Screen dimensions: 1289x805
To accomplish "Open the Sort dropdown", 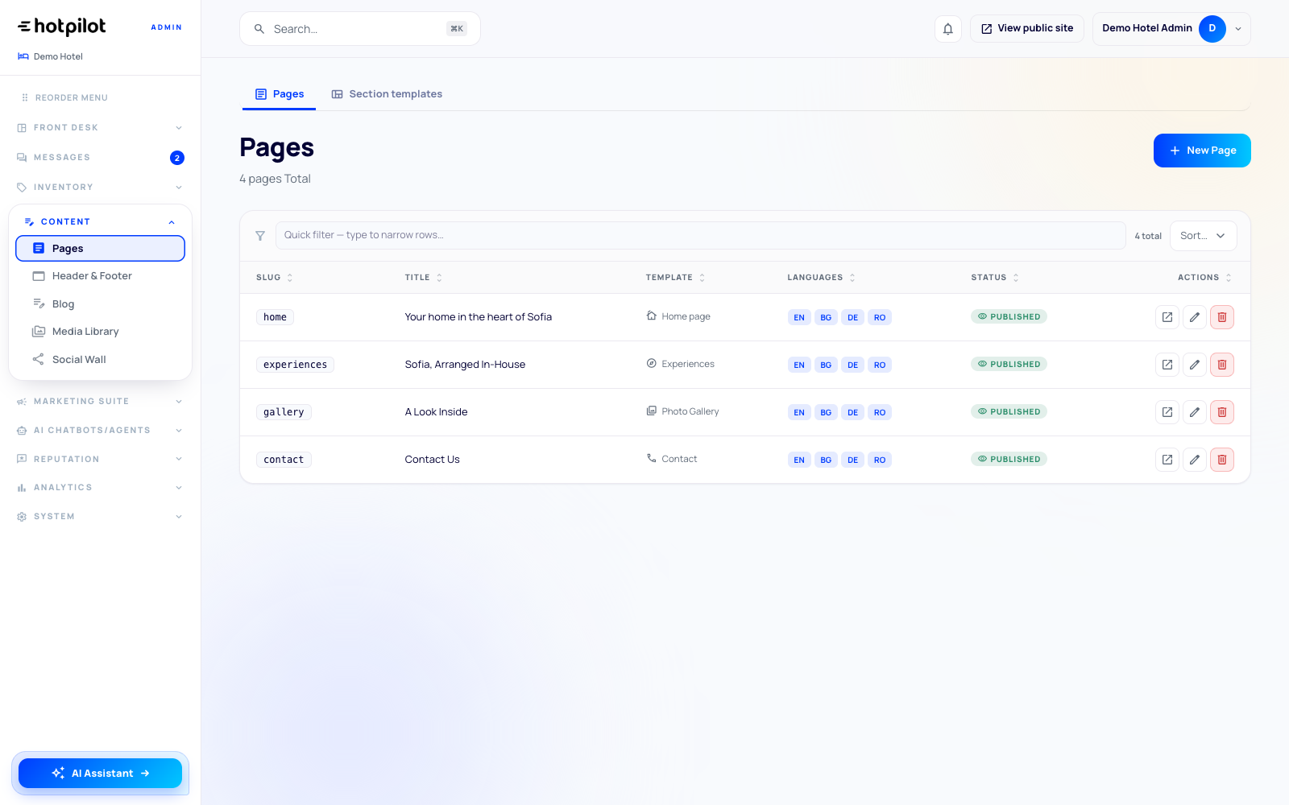I will (1203, 236).
